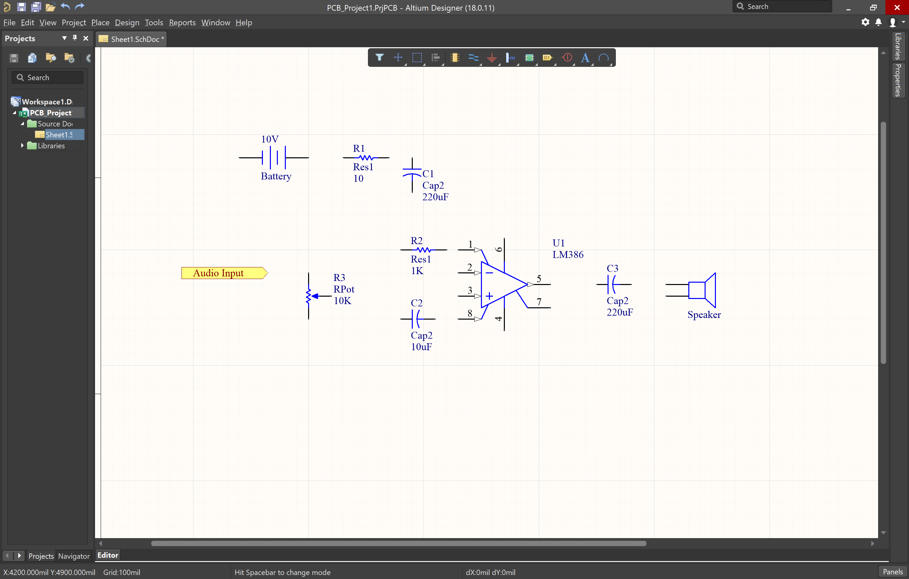Select the arc drawing tool

[603, 58]
